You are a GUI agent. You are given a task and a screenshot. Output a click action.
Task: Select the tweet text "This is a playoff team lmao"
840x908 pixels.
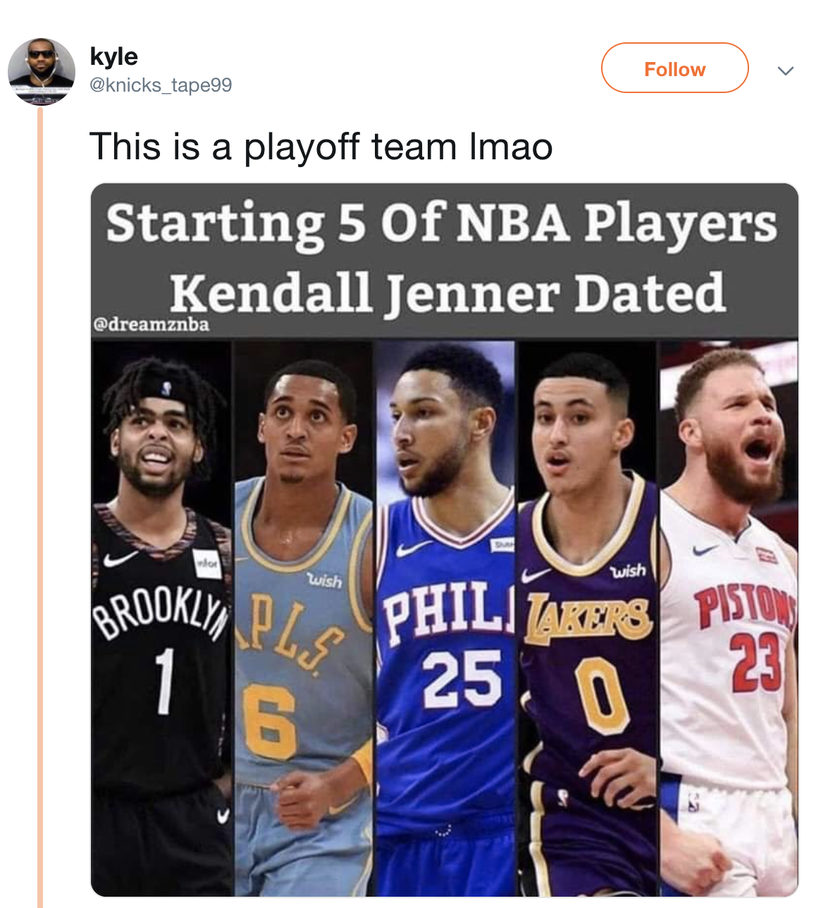(x=321, y=147)
